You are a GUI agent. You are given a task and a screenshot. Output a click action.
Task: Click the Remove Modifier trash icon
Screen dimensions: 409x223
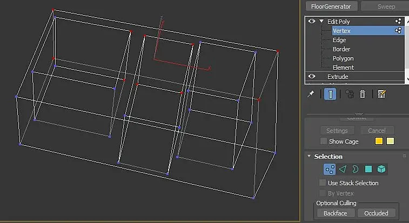(x=363, y=94)
